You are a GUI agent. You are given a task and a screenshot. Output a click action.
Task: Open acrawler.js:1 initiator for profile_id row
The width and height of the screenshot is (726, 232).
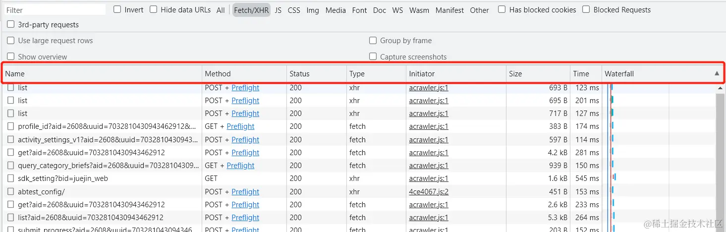tap(429, 126)
